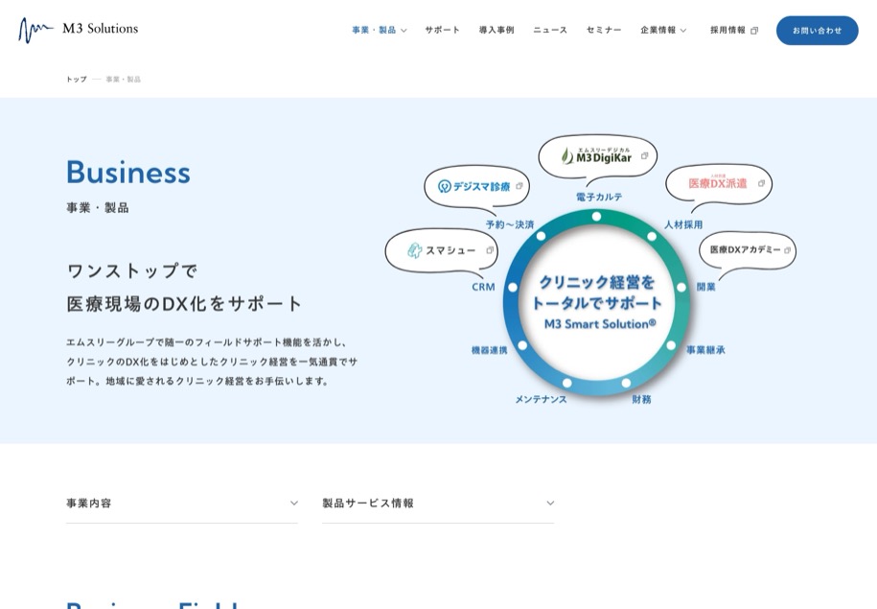Click the メンテナンス label
The image size is (877, 609).
tap(541, 399)
